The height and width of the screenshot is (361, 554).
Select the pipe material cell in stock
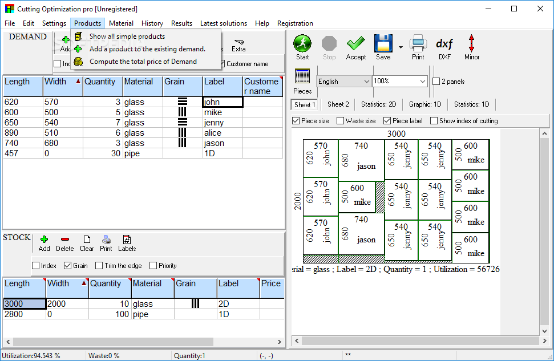click(x=153, y=314)
